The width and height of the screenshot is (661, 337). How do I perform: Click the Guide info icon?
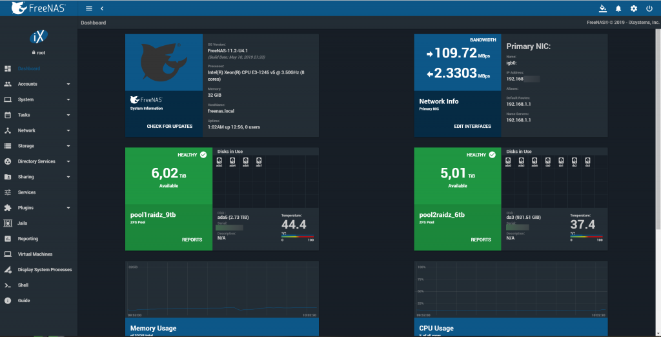[8, 301]
